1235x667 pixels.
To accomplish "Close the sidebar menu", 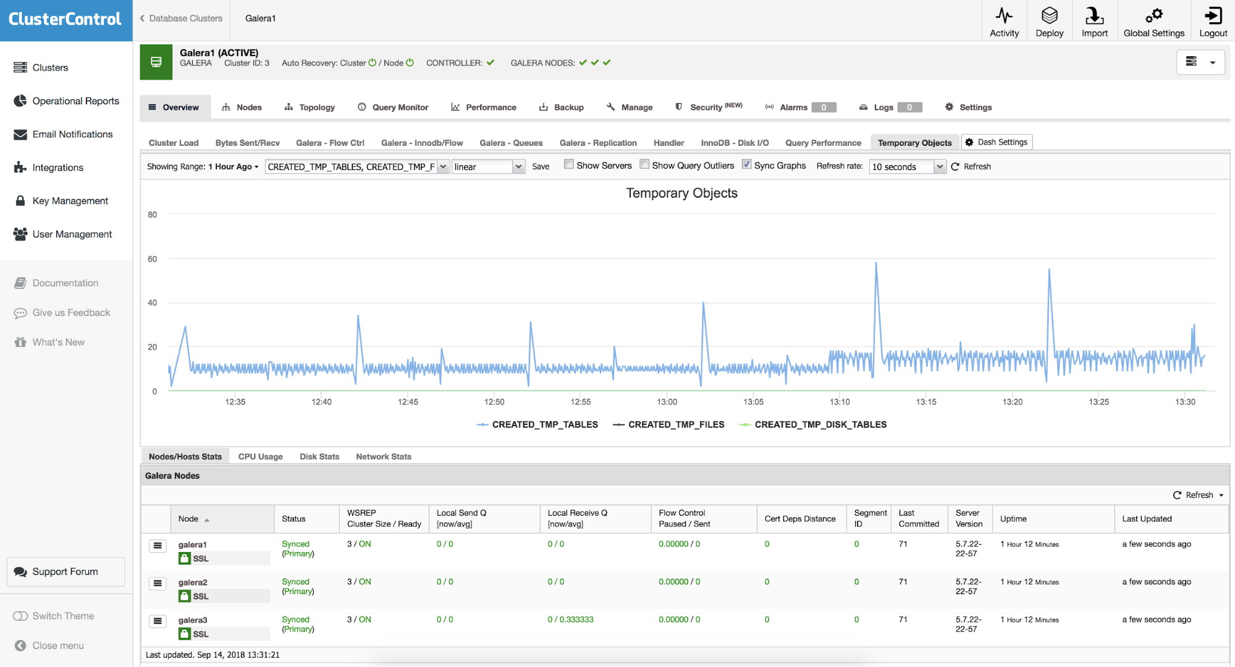I will pyautogui.click(x=49, y=645).
